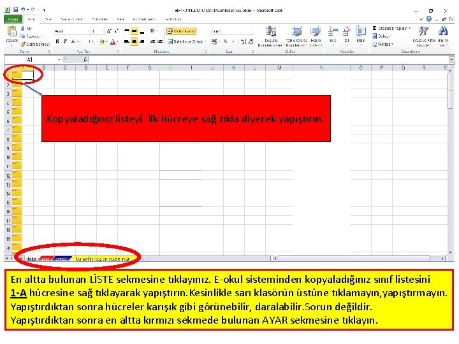Click the increase indent icon
The height and width of the screenshot is (344, 459).
160,41
